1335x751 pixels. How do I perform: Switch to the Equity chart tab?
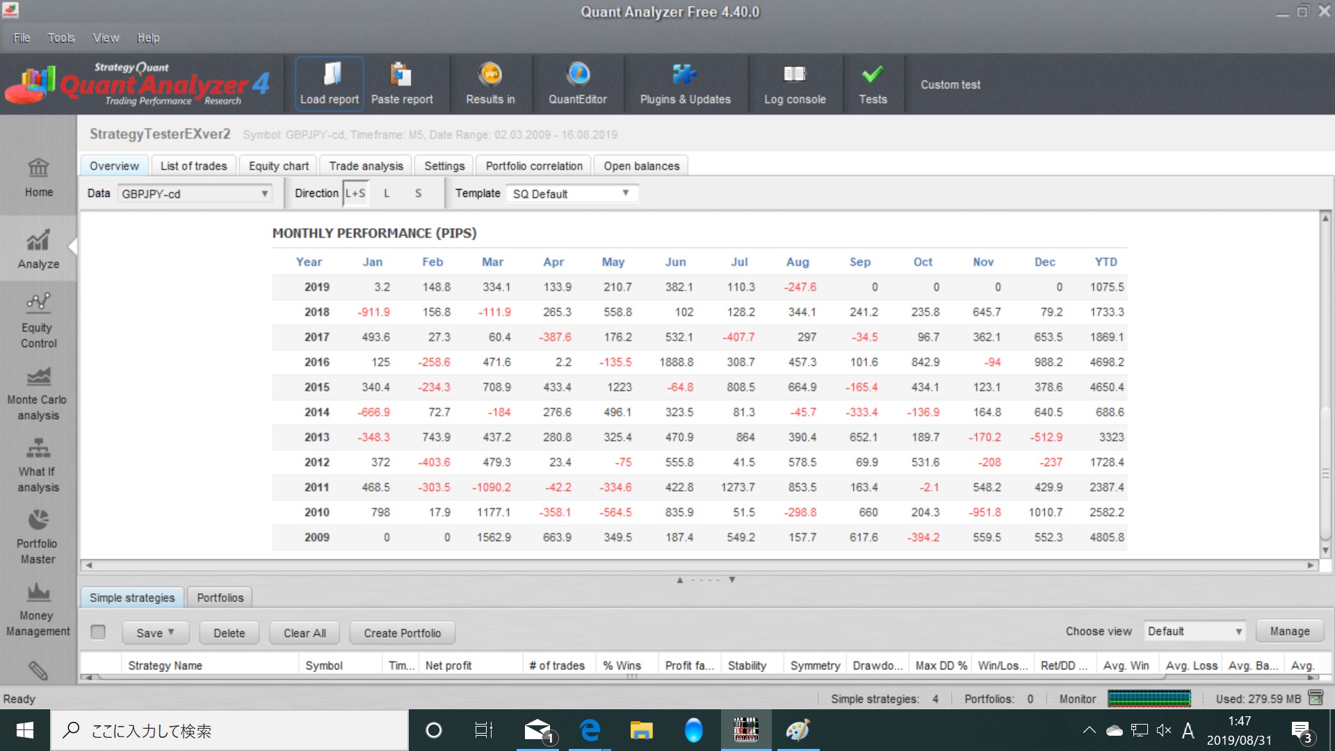278,166
